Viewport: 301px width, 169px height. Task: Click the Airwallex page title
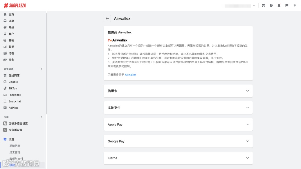(x=122, y=18)
